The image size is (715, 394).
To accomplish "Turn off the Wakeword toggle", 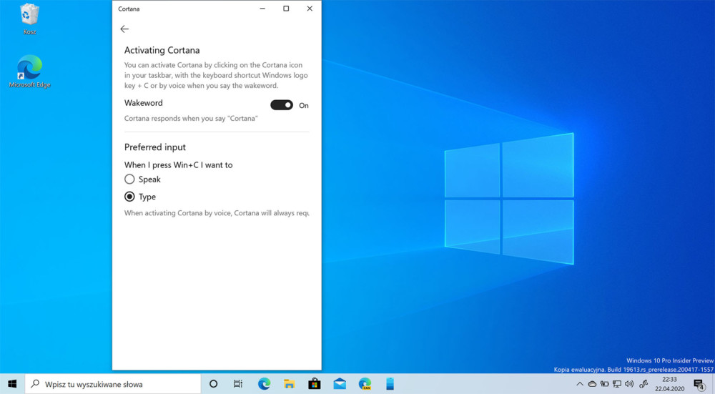I will click(x=282, y=105).
